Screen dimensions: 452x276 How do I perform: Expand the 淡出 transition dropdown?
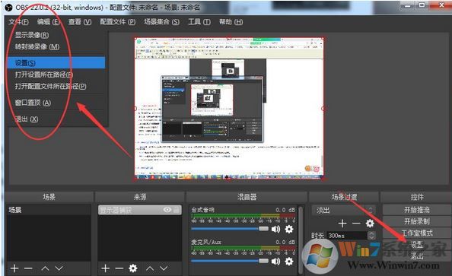(344, 211)
